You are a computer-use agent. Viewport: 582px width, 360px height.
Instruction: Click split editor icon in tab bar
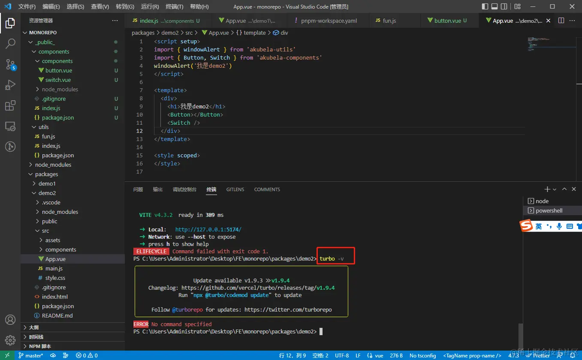(x=561, y=21)
